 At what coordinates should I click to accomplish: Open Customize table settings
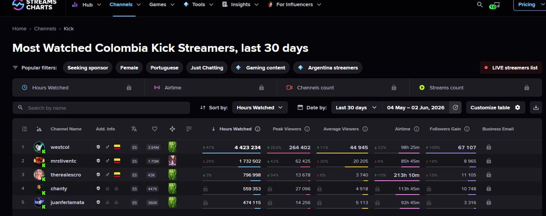495,108
